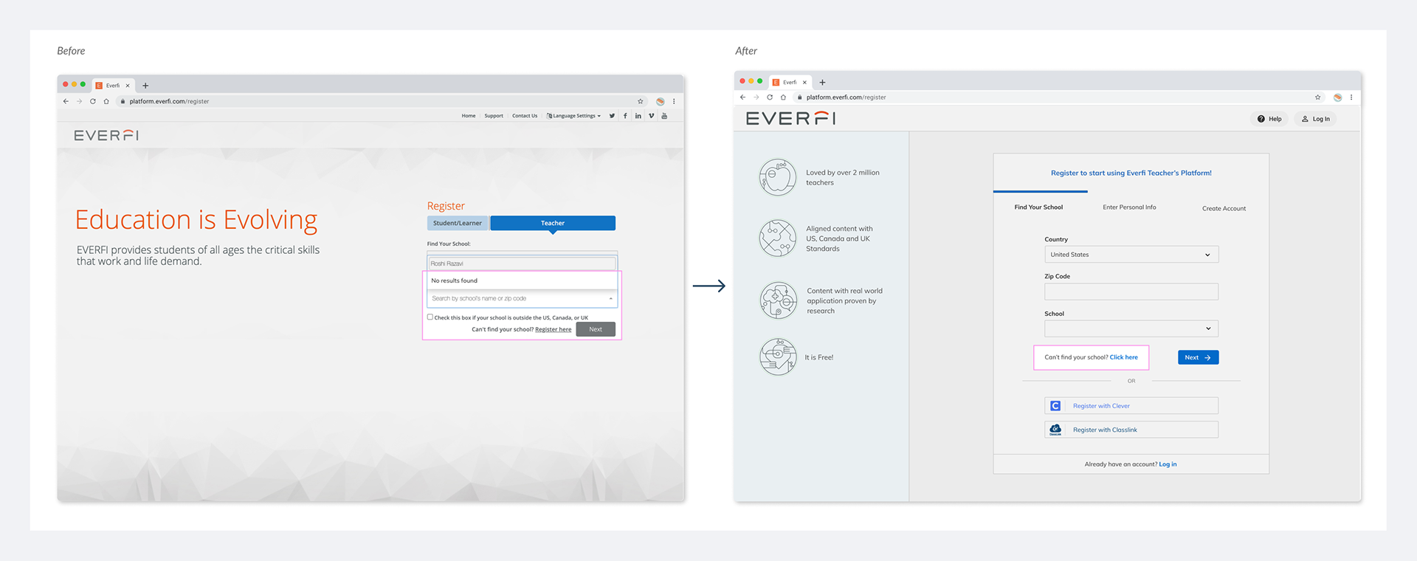Check the school outside US, Canada, UK box

tap(430, 317)
